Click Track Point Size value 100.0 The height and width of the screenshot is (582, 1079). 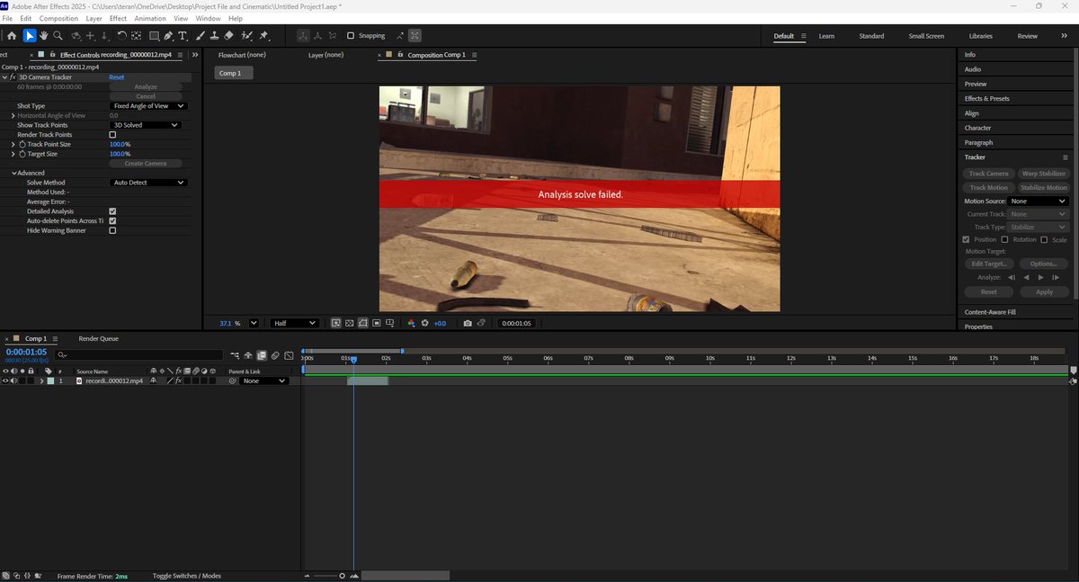pyautogui.click(x=120, y=144)
